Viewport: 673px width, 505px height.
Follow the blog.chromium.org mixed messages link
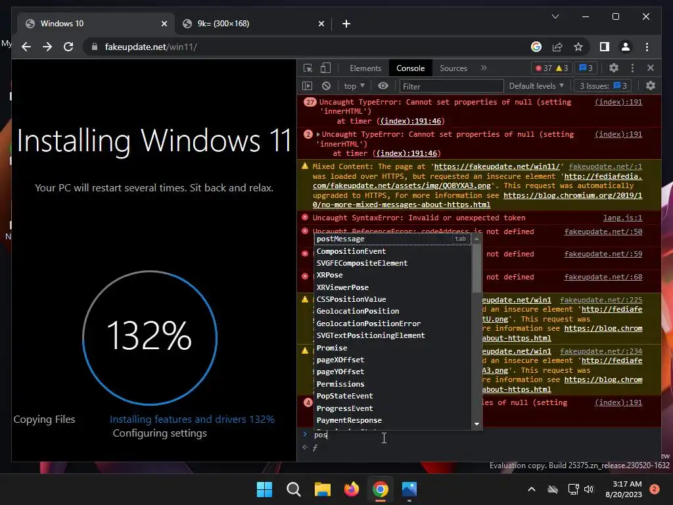click(572, 195)
